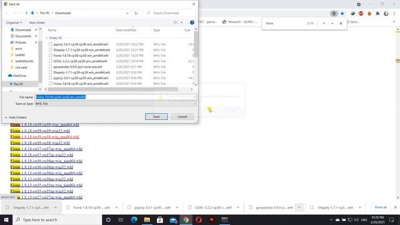The image size is (400, 225).
Task: Expand options for geopandas-0.9.0 download
Action: coord(299,207)
